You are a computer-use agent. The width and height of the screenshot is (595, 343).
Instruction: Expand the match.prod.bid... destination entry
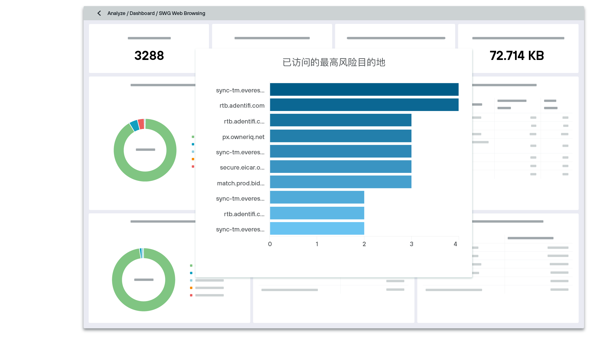pos(240,183)
